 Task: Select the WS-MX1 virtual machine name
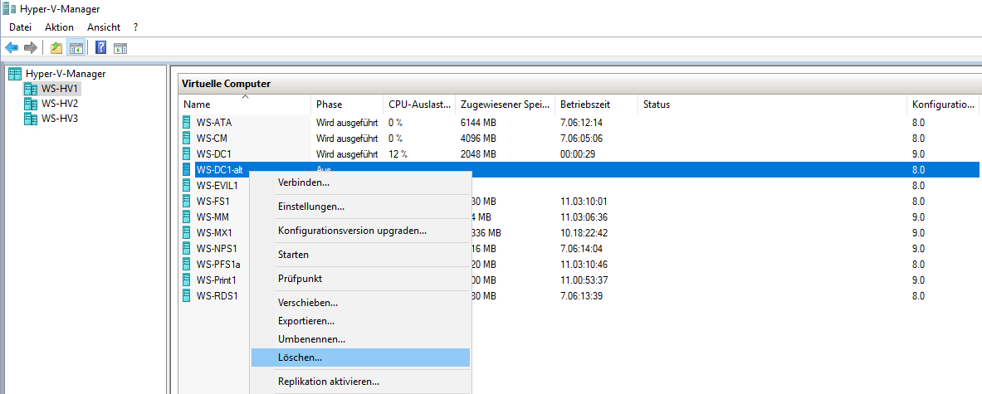pos(213,232)
